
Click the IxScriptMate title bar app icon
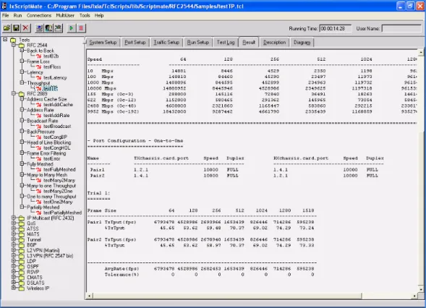pyautogui.click(x=4, y=6)
